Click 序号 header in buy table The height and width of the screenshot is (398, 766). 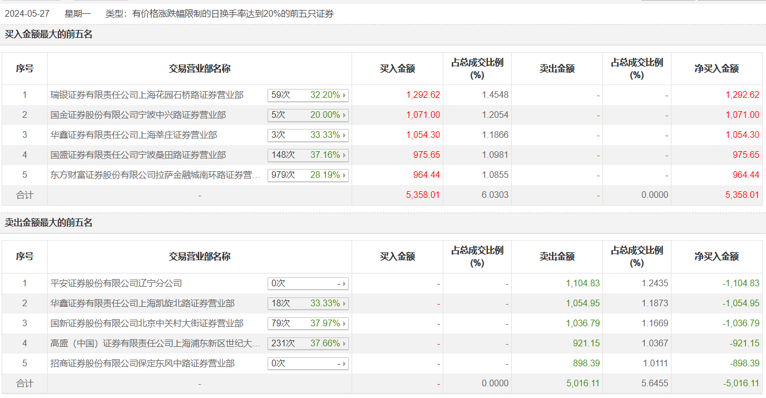(24, 69)
